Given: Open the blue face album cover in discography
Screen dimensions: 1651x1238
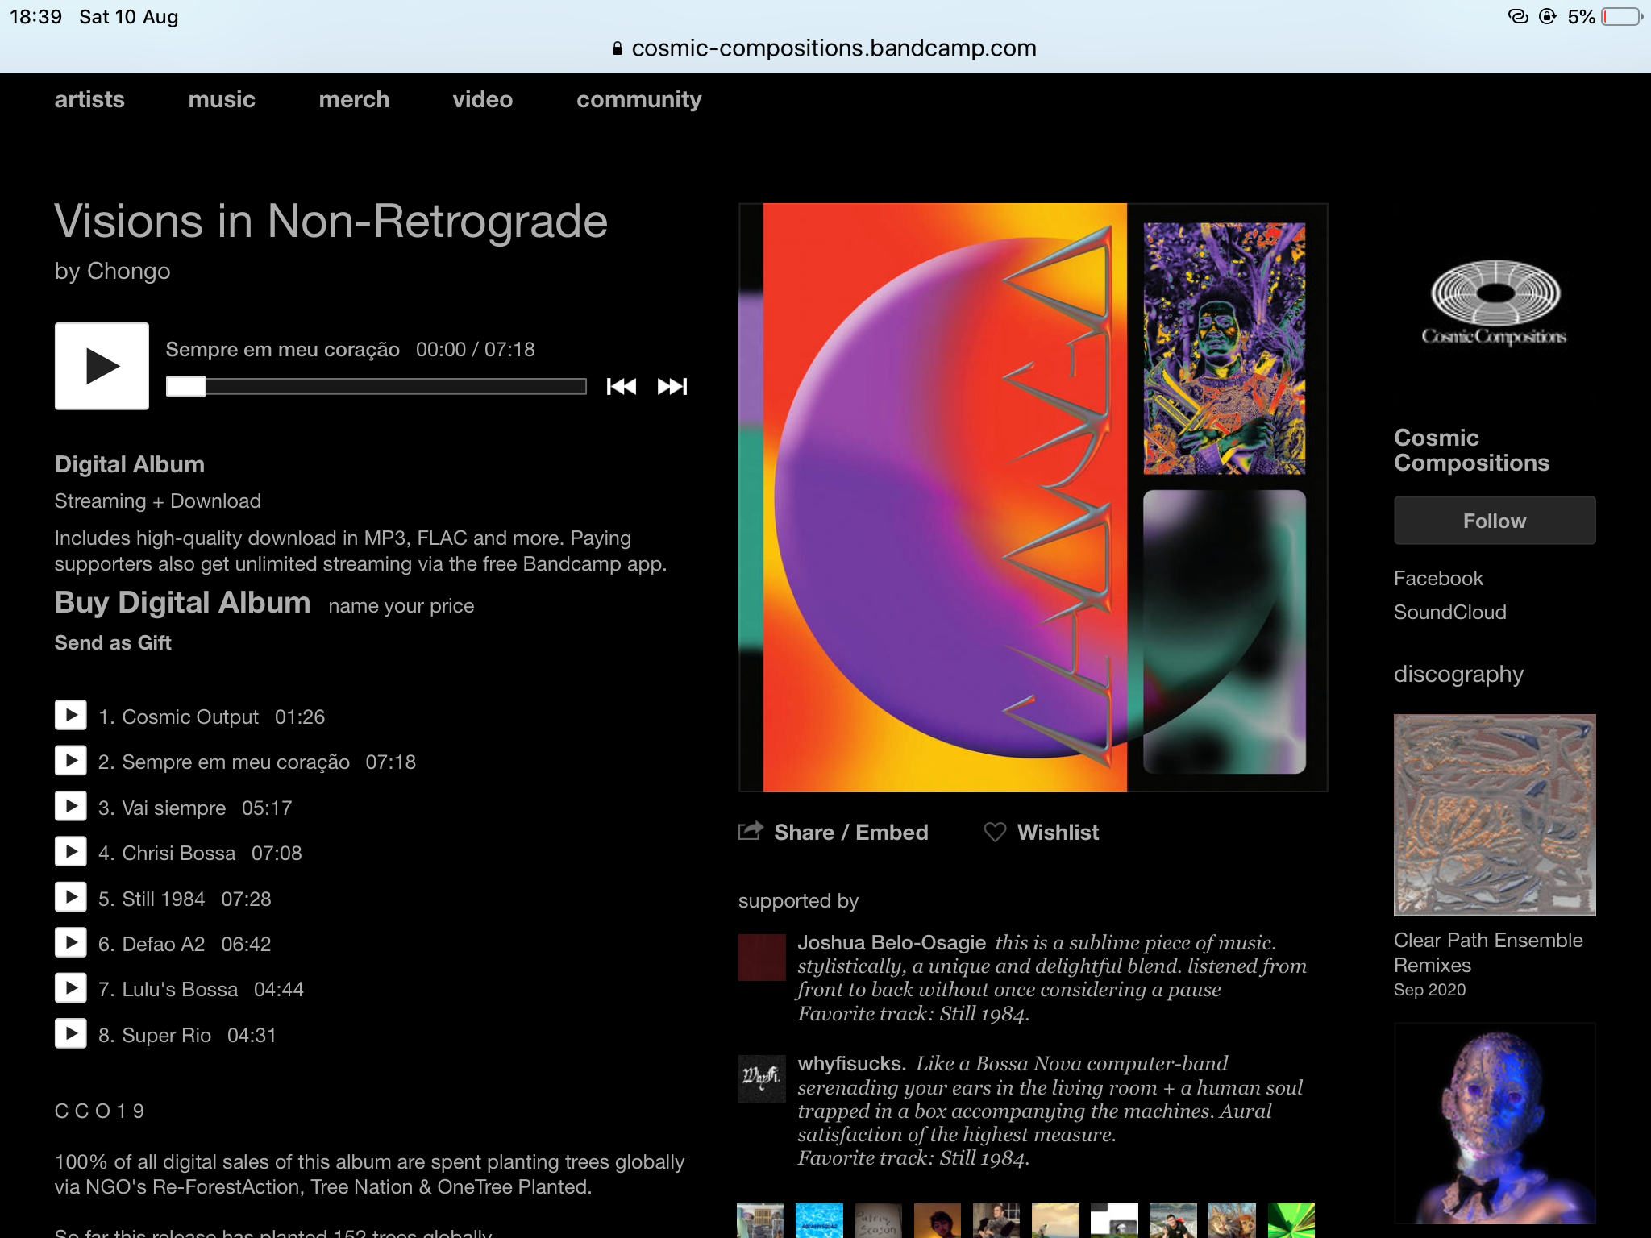Looking at the screenshot, I should coord(1495,1124).
